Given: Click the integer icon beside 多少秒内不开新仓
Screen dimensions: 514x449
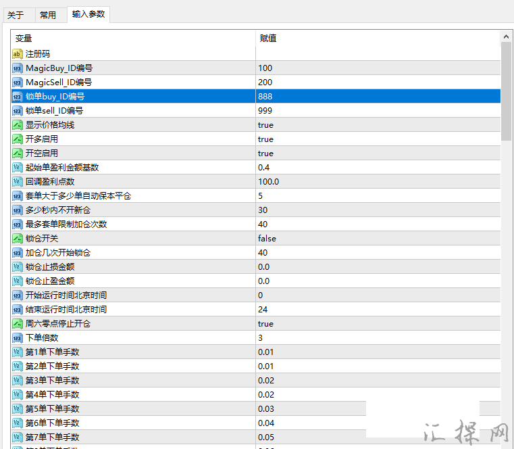Looking at the screenshot, I should click(18, 210).
